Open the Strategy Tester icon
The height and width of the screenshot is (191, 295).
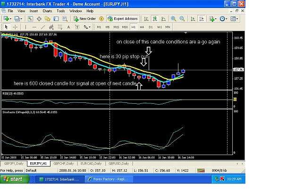coord(65,18)
